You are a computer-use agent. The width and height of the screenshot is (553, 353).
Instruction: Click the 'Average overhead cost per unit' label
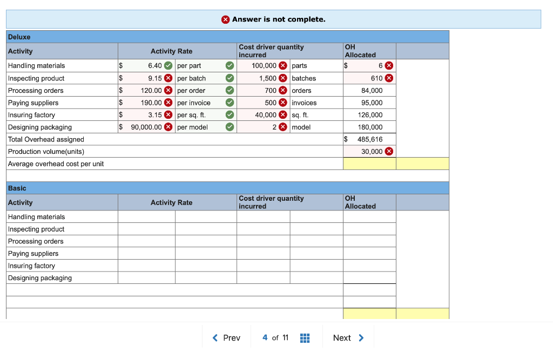coord(56,164)
